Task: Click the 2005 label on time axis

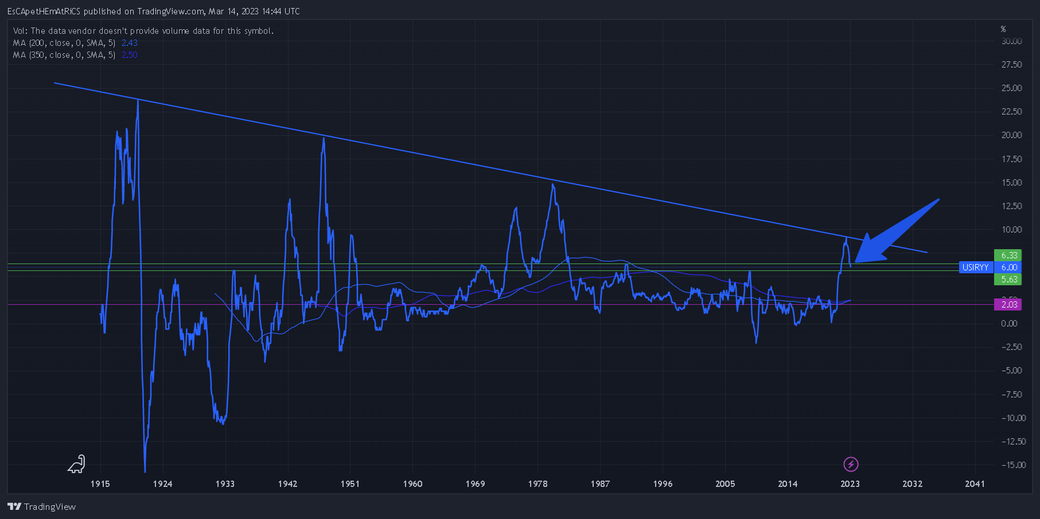Action: coord(725,484)
